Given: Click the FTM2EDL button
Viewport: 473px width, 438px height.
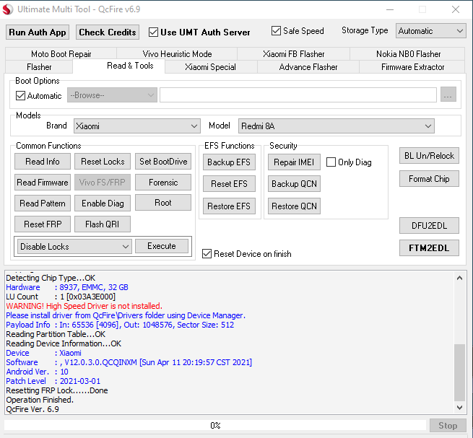Looking at the screenshot, I should click(429, 248).
